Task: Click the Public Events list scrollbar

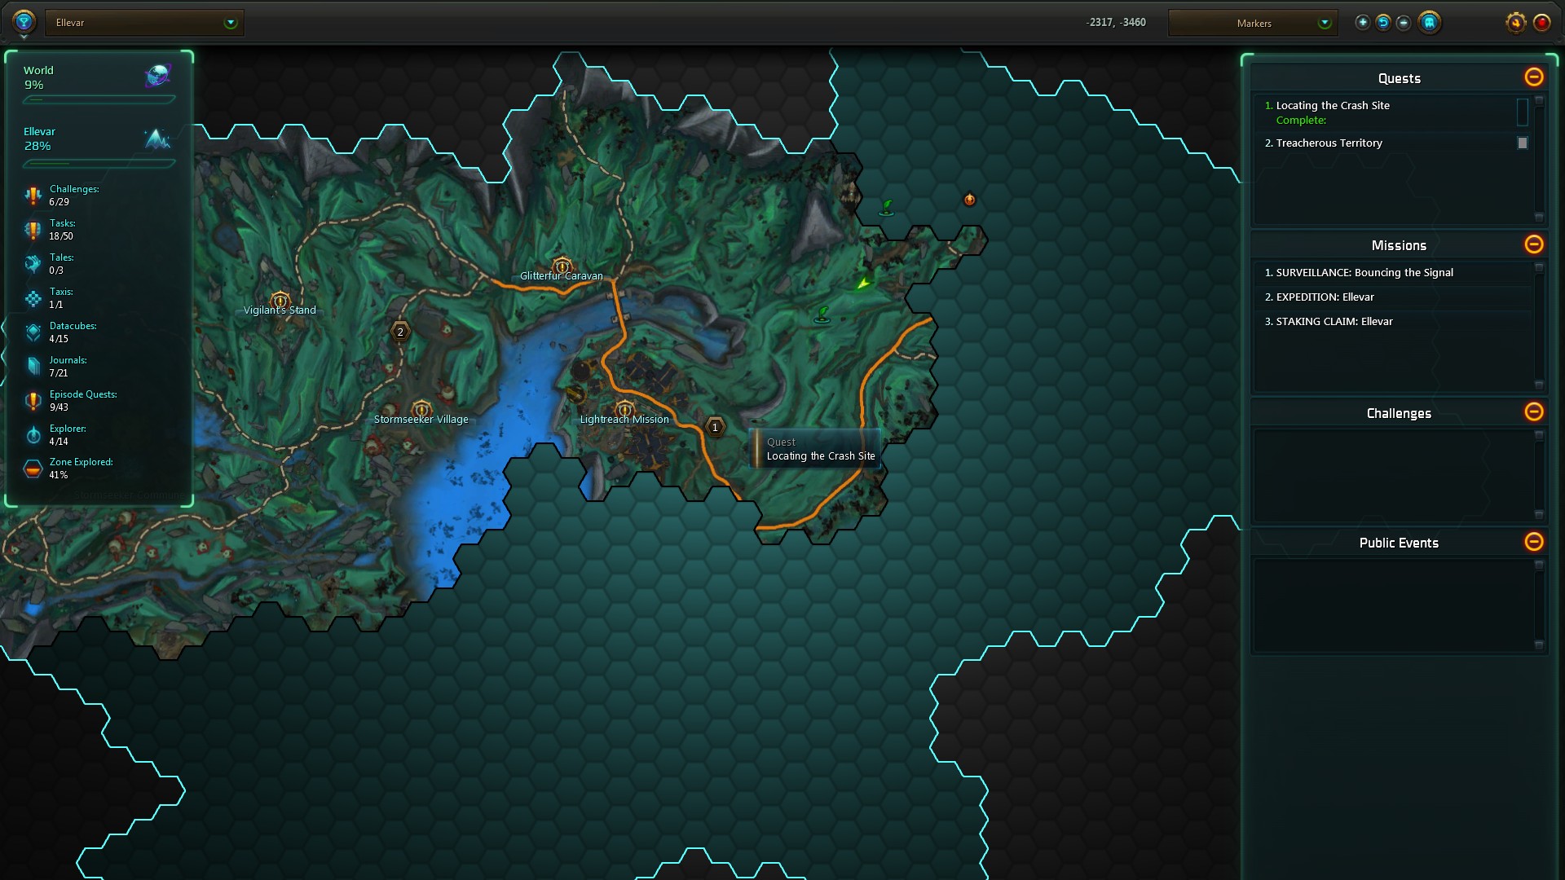Action: coord(1539,605)
